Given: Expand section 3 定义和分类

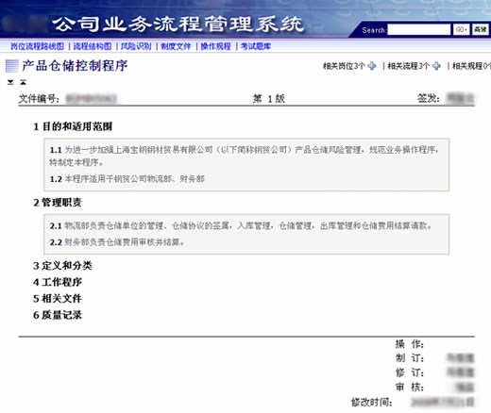Looking at the screenshot, I should point(62,266).
